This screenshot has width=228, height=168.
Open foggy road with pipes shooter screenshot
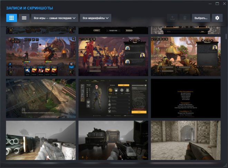pyautogui.click(x=41, y=140)
